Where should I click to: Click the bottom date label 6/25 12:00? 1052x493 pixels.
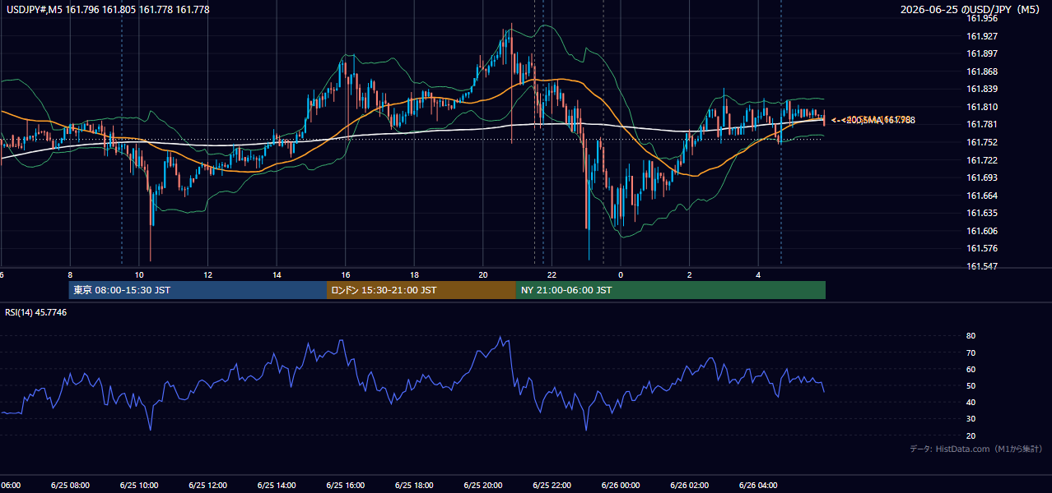click(207, 486)
